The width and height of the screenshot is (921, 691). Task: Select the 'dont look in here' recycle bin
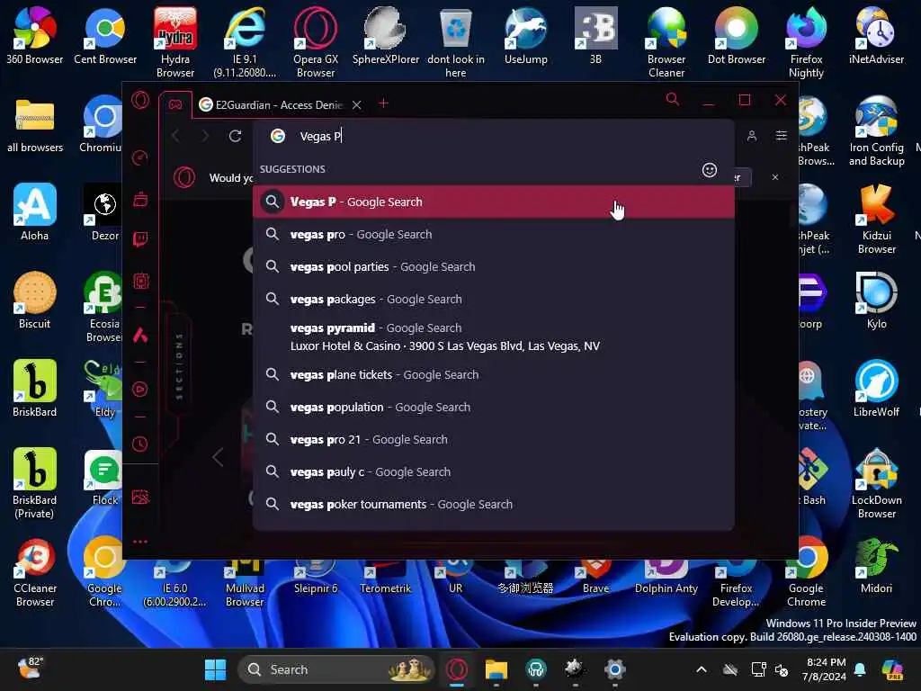point(456,42)
